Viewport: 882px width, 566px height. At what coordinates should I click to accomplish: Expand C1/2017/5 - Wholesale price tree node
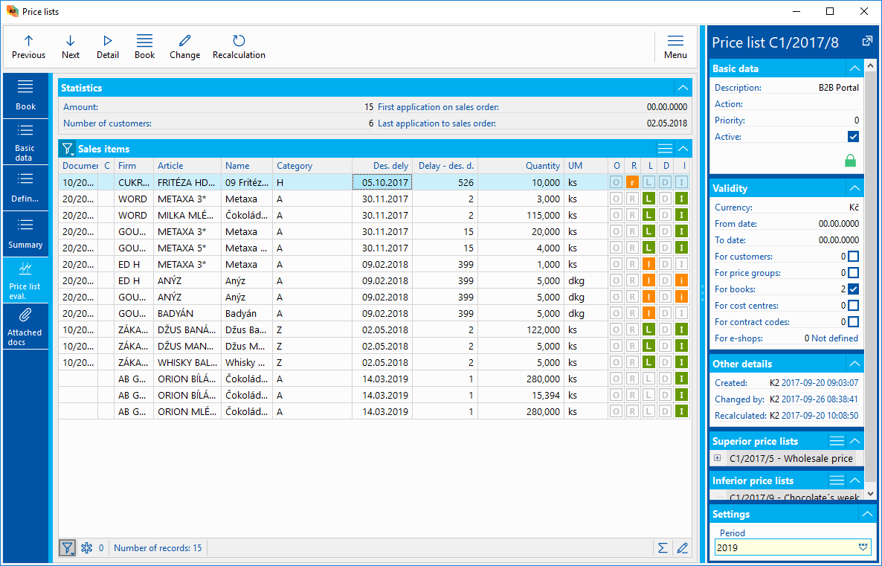pos(717,458)
